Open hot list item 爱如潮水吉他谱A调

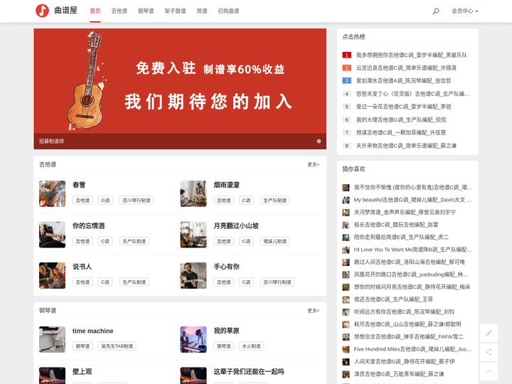click(403, 80)
